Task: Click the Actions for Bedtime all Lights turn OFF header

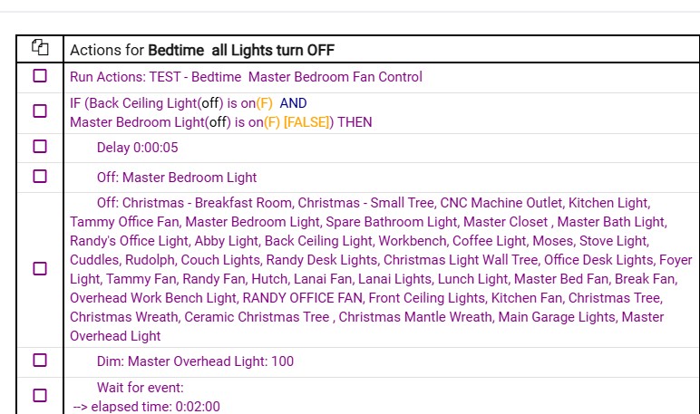Action: 202,50
